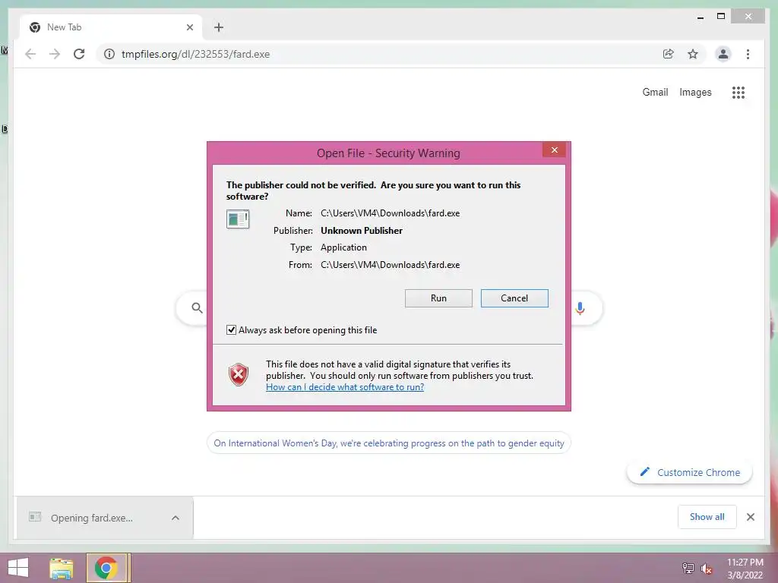The image size is (778, 583).
Task: Click the red shield warning icon
Action: pyautogui.click(x=238, y=375)
